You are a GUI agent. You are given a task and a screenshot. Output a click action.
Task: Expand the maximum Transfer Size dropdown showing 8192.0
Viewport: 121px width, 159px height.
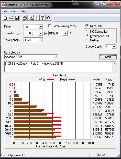[65, 33]
